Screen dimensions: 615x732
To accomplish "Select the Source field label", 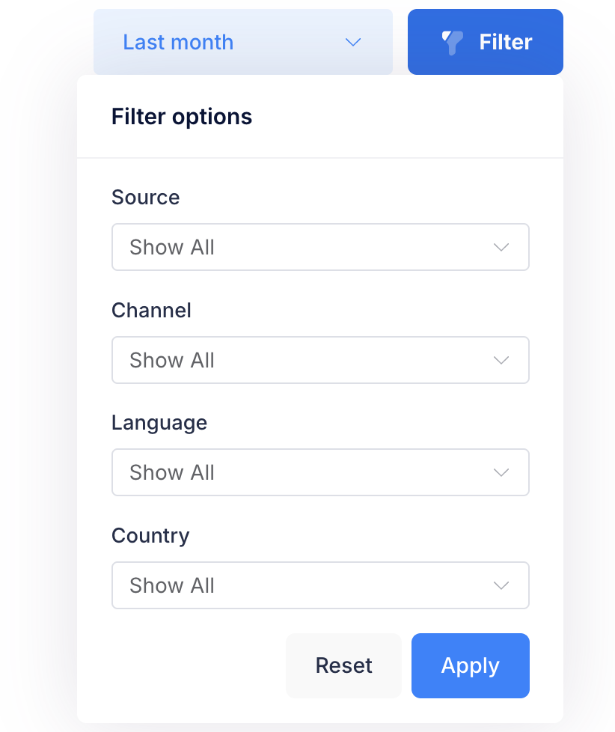I will tap(145, 198).
